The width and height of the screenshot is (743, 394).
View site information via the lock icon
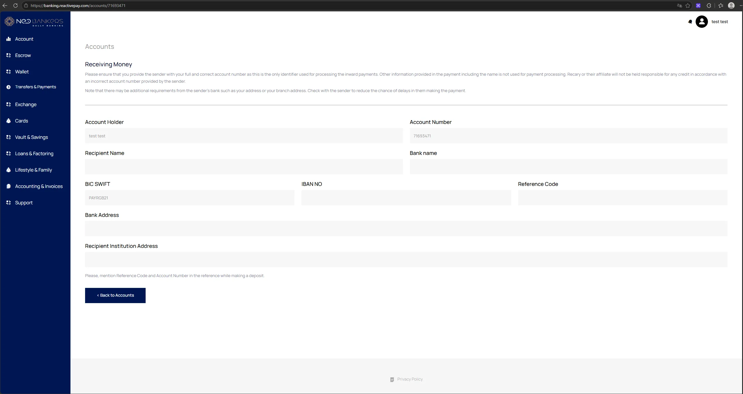tap(26, 6)
